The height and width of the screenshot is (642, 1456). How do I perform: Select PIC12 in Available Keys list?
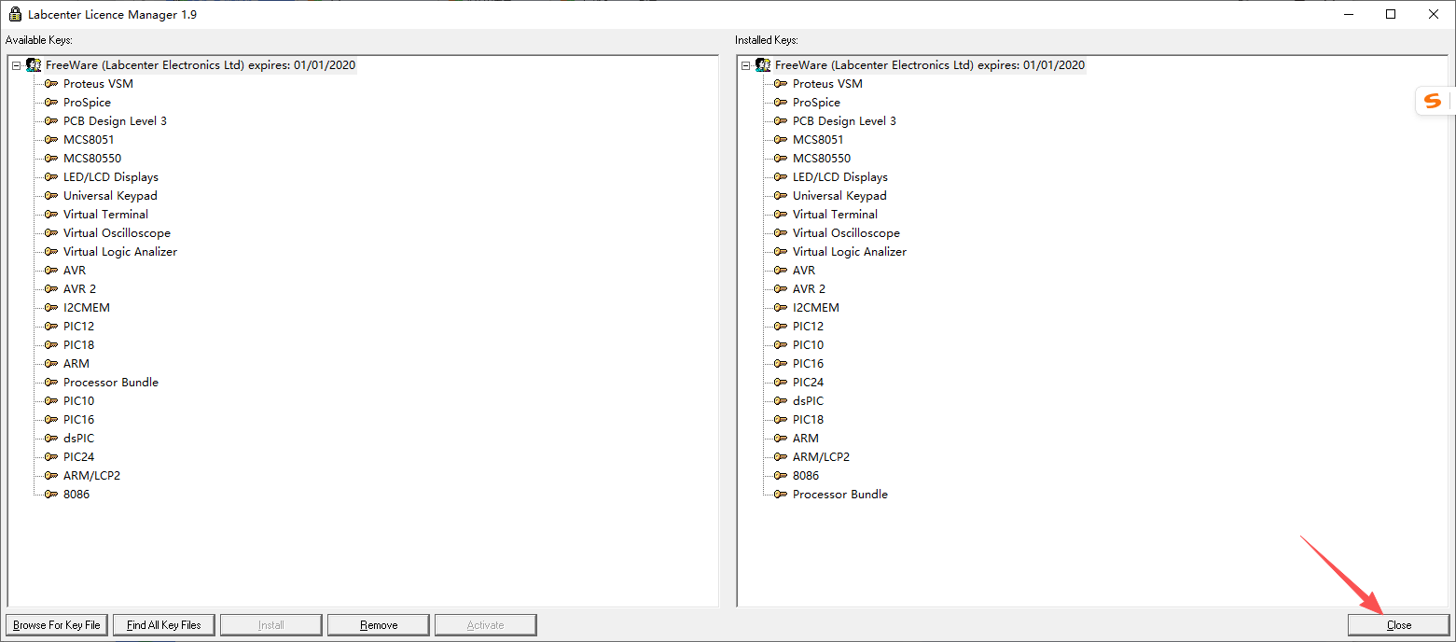click(78, 327)
